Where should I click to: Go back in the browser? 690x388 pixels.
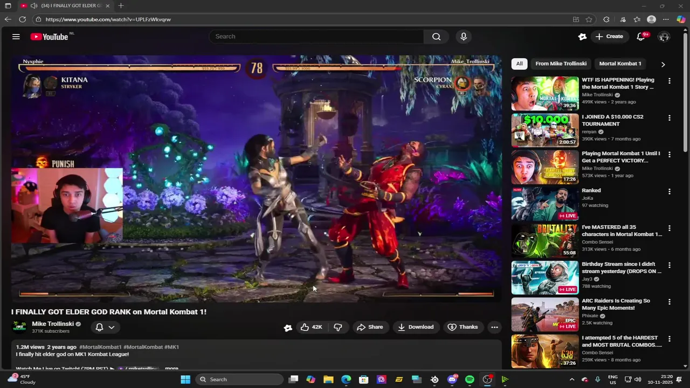click(8, 19)
